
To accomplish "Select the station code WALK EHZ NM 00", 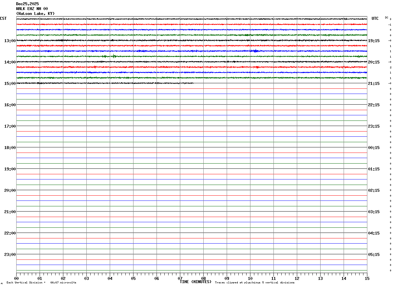I will 32,9.
